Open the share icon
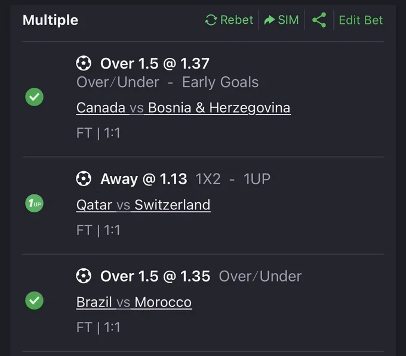 (x=319, y=20)
